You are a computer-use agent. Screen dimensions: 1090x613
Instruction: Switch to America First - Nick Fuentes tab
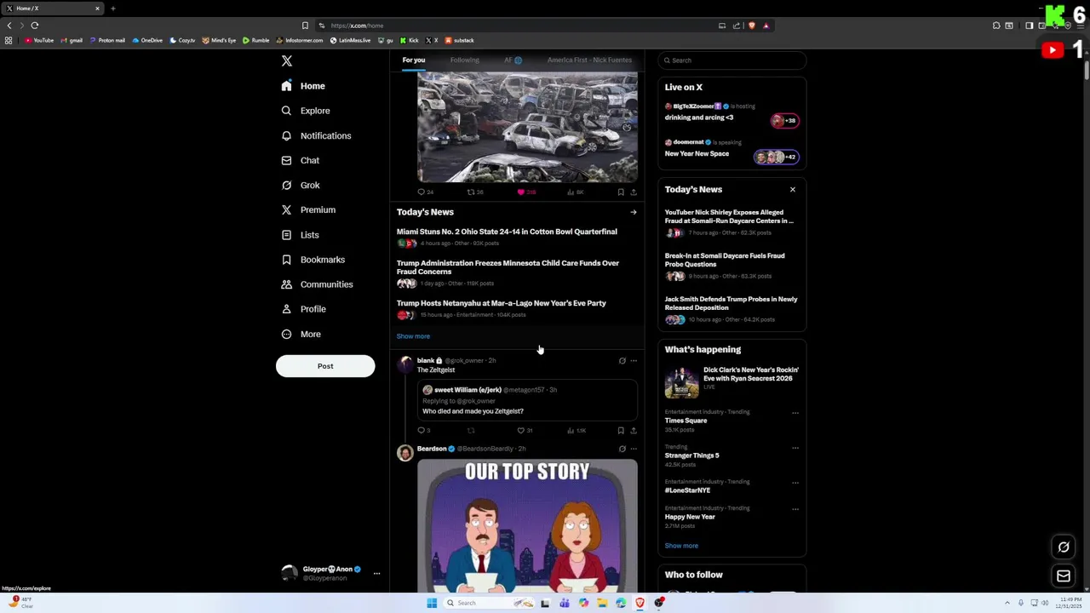589,60
